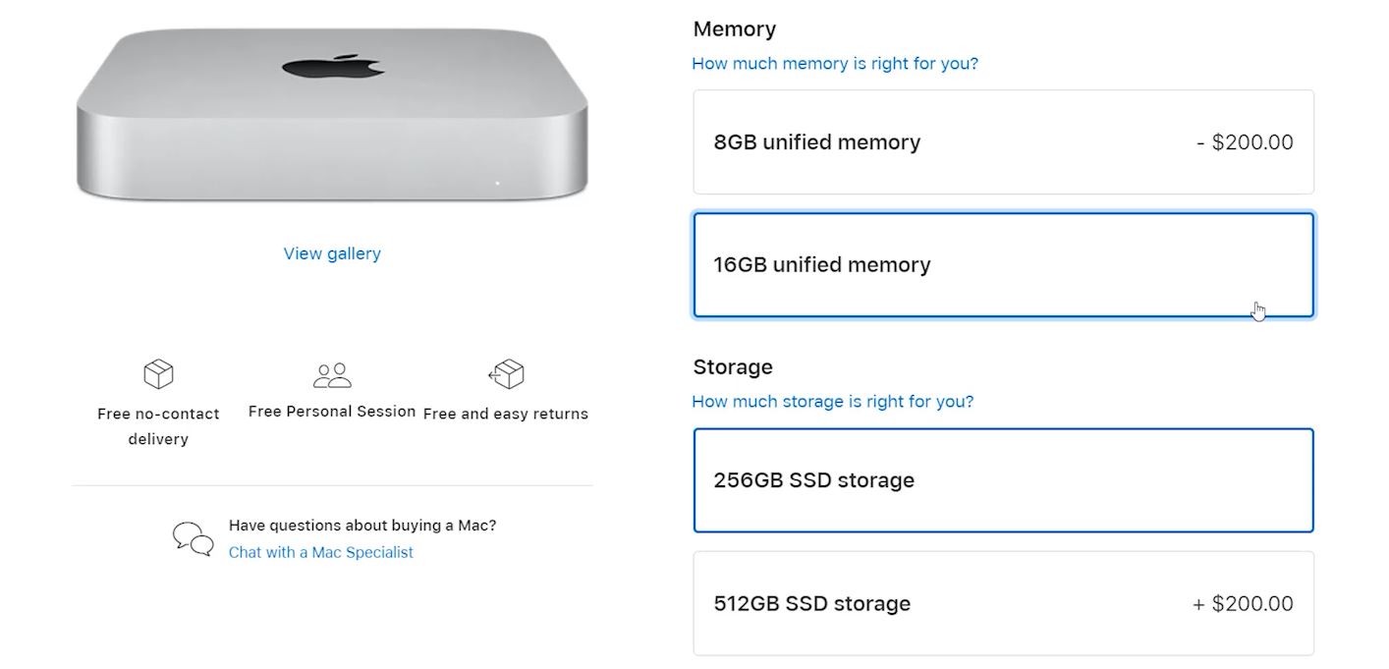Click the 'Free no-contact delivery' label

tap(158, 426)
